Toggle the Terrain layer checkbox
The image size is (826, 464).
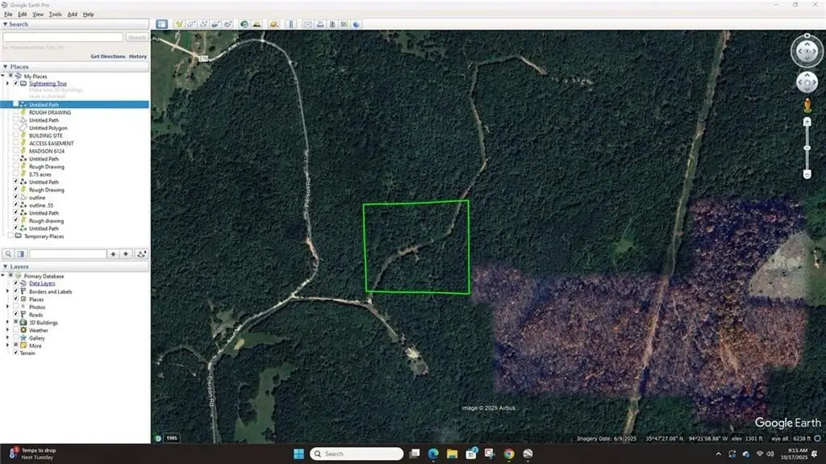coord(16,353)
